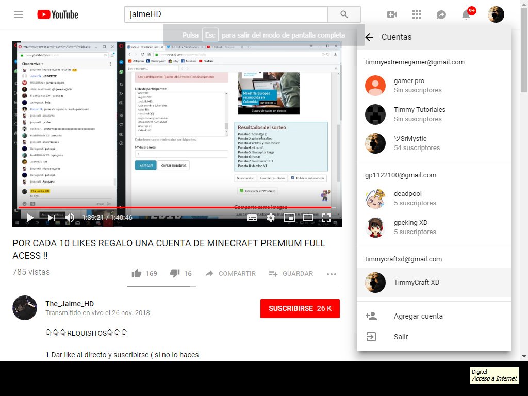This screenshot has width=528, height=396.
Task: Click the scrollbar down arrow
Action: tap(524, 356)
